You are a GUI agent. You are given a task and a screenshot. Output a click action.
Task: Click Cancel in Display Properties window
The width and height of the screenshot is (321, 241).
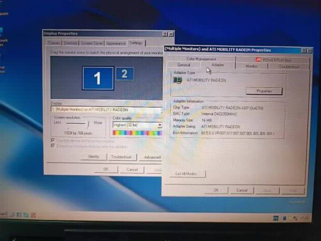132,170
